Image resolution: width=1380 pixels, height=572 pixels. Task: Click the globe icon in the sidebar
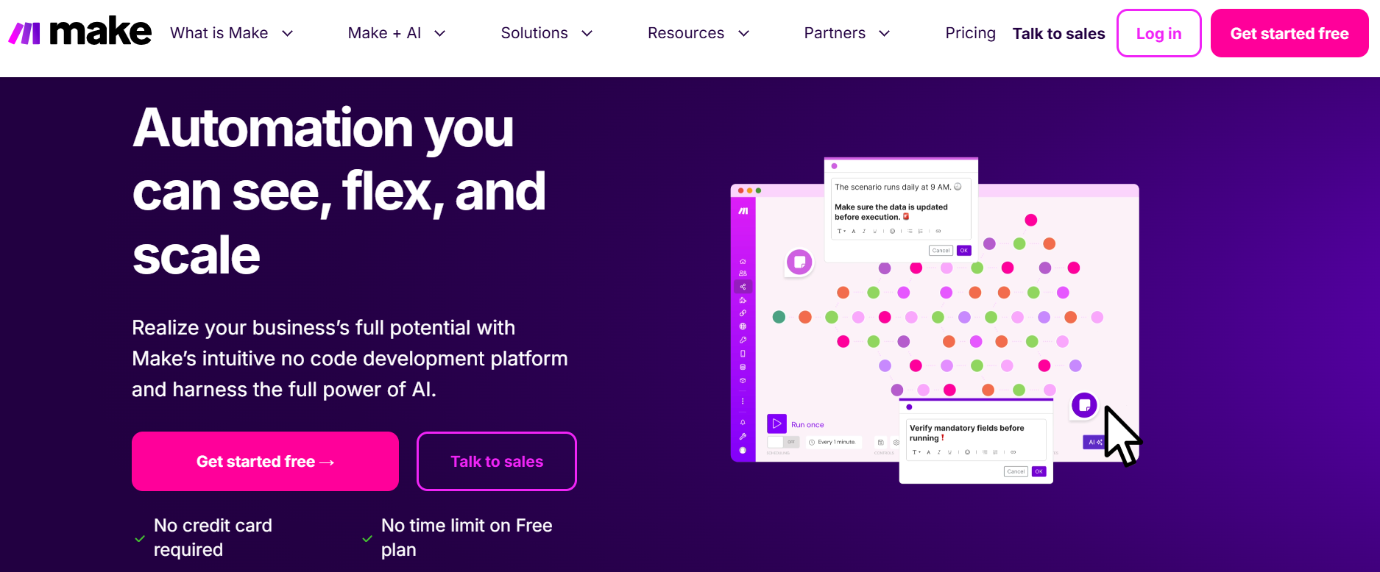(743, 326)
